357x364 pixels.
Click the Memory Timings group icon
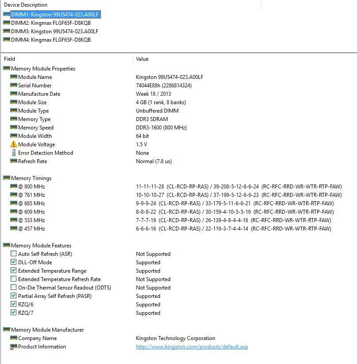click(x=7, y=178)
